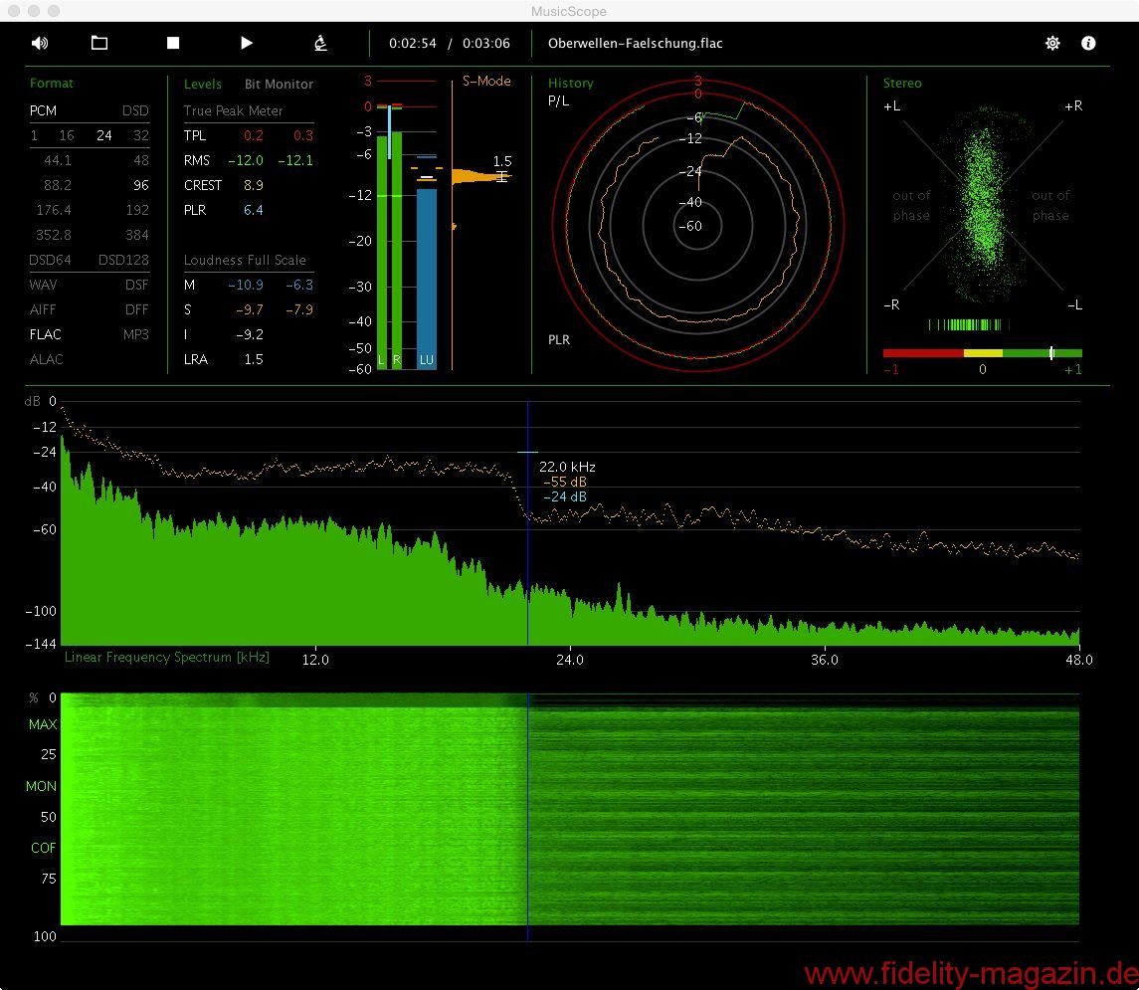
Task: Select the Levels tab
Action: point(203,85)
